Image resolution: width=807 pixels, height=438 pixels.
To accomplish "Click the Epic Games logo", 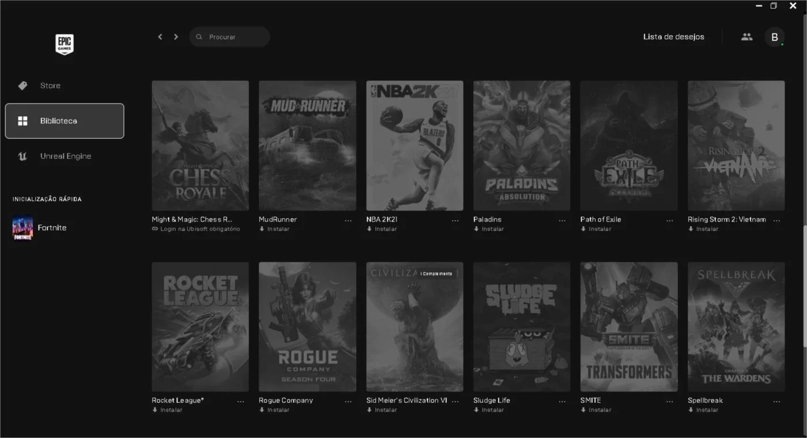I will click(65, 44).
